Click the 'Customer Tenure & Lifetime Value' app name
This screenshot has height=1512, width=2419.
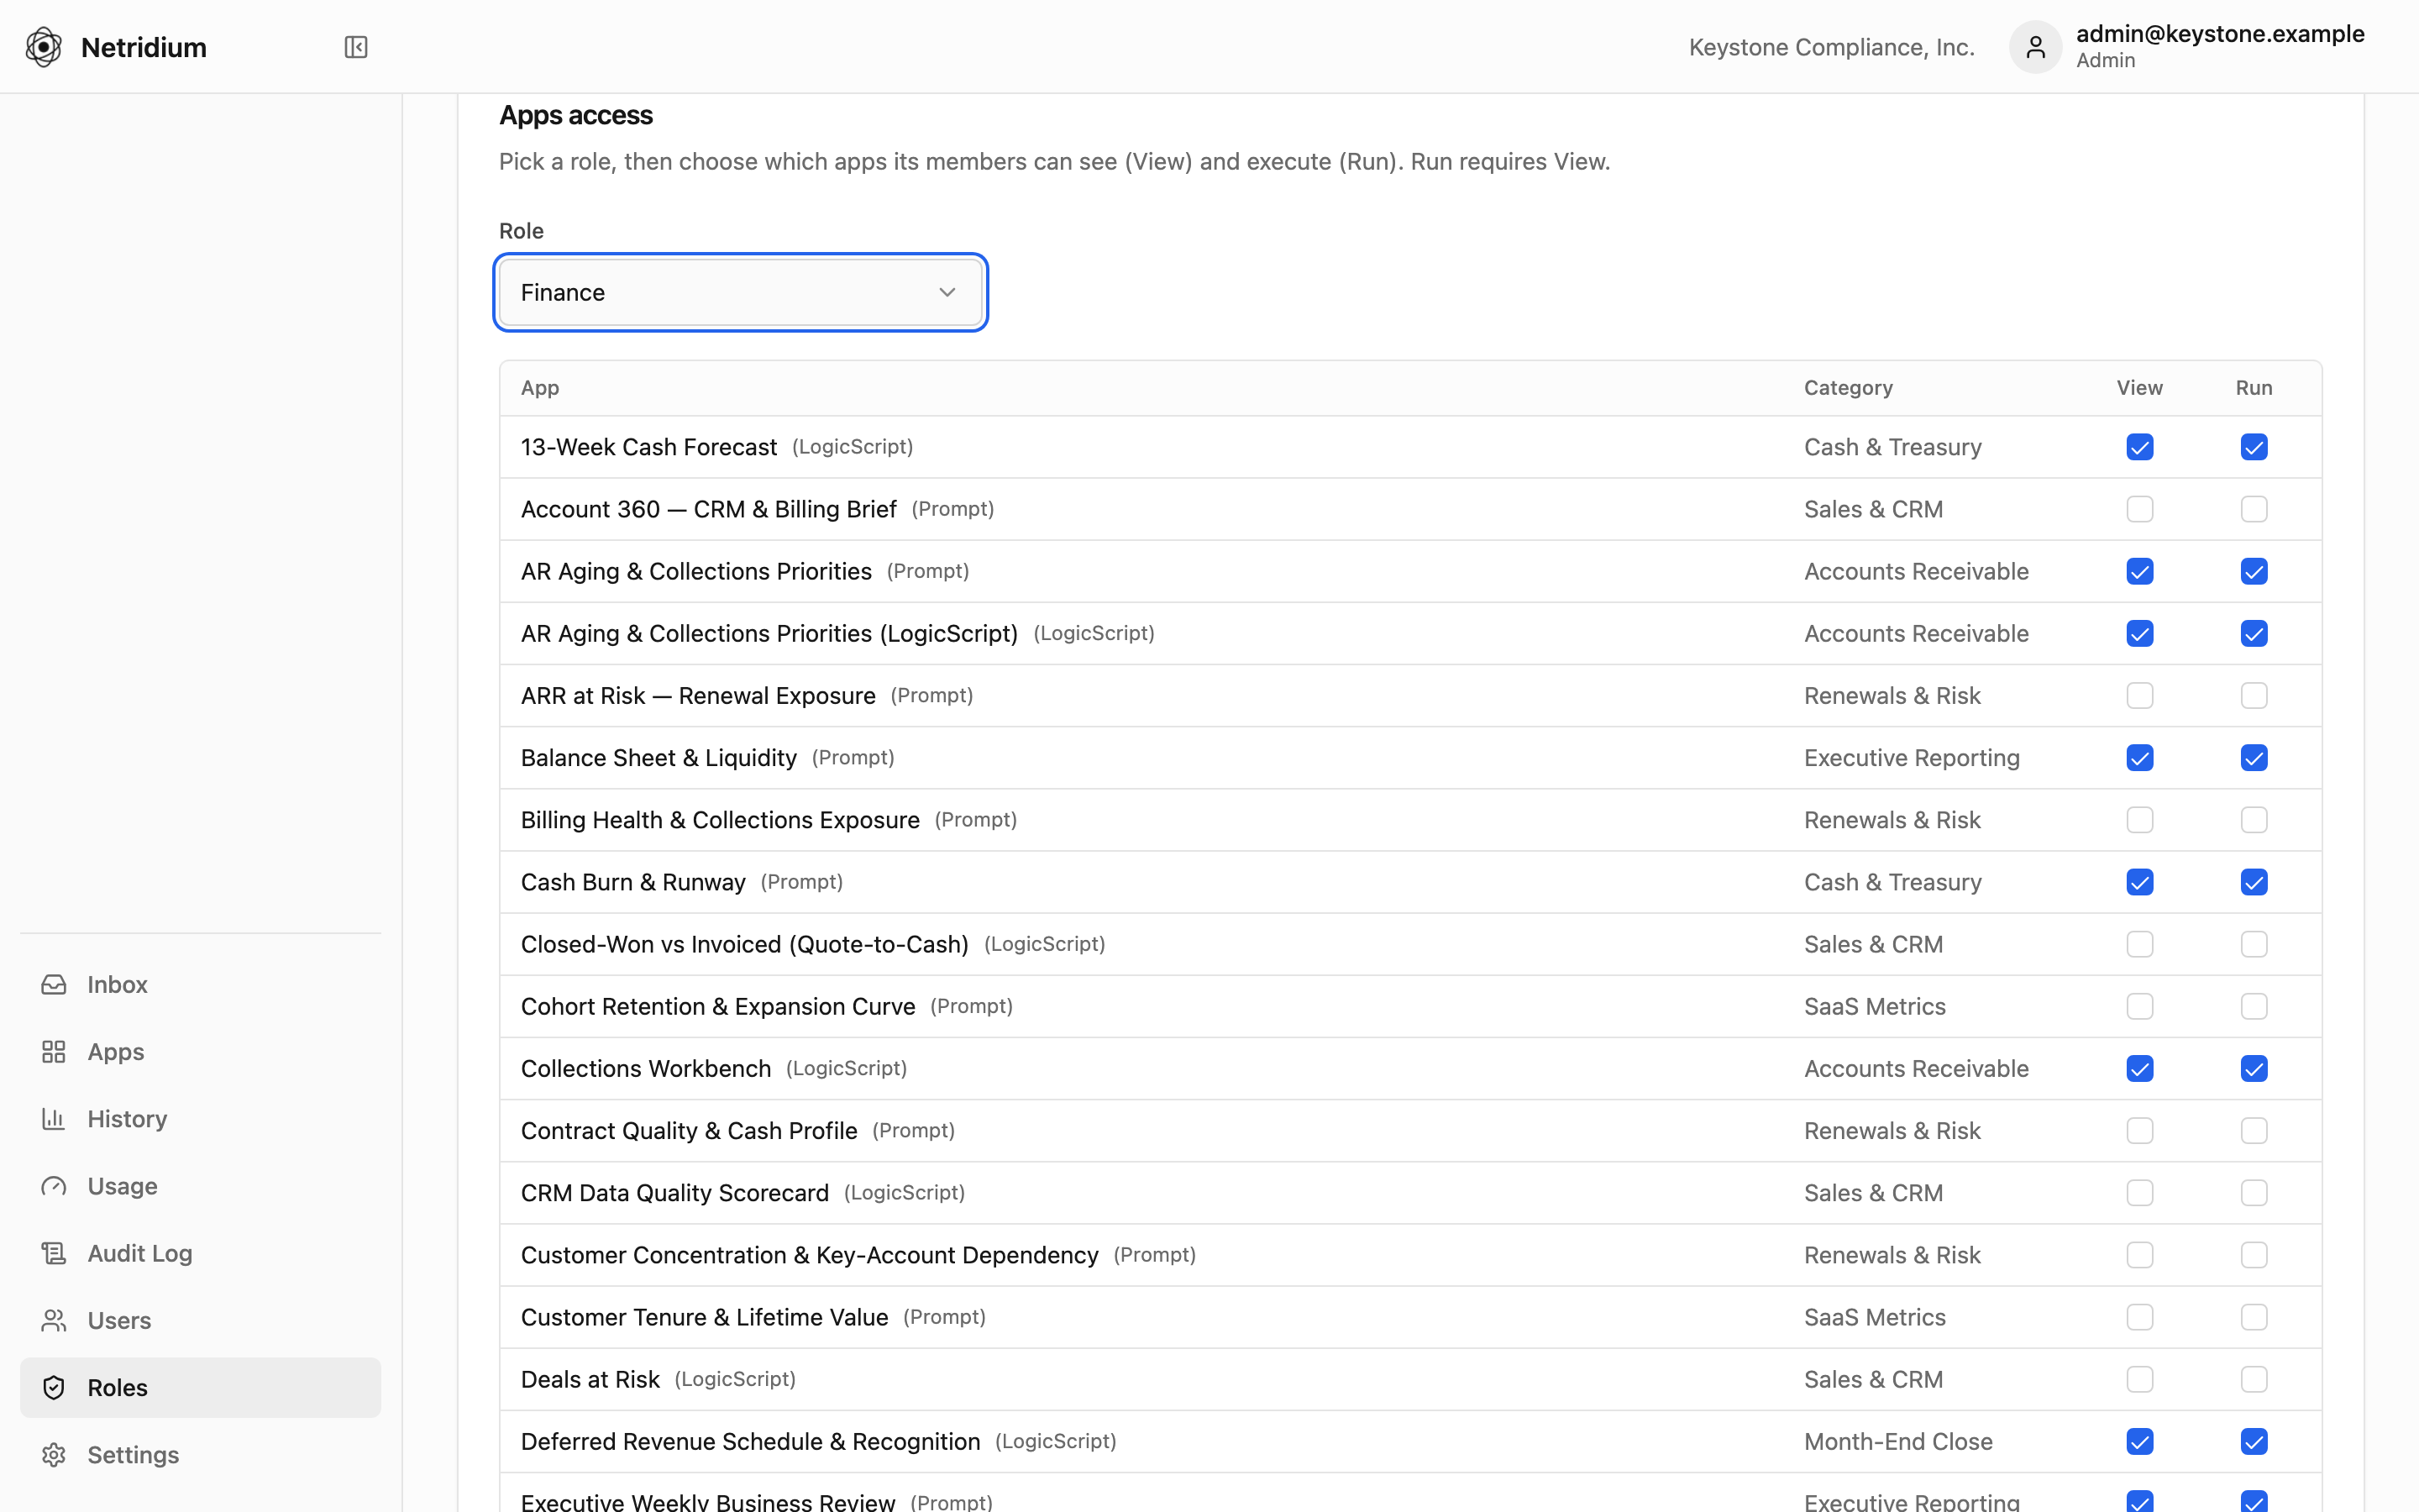click(x=704, y=1317)
